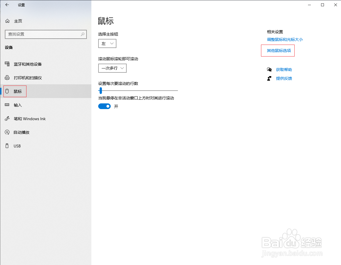Expand the mouse wheel scroll behavior dropdown
The width and height of the screenshot is (341, 265).
click(112, 68)
